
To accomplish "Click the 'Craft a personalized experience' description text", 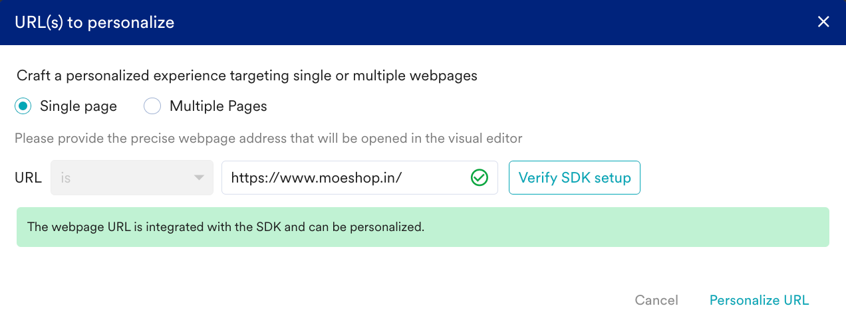I will click(x=247, y=76).
